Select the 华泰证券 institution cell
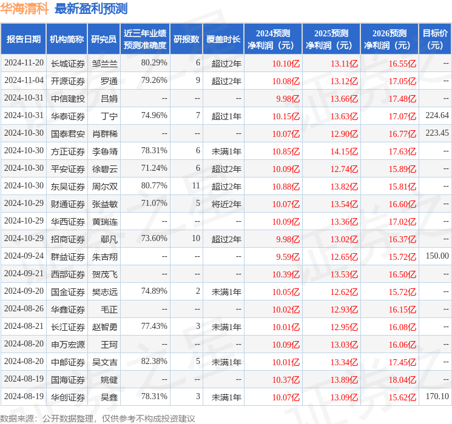452x424 pixels. coord(68,116)
